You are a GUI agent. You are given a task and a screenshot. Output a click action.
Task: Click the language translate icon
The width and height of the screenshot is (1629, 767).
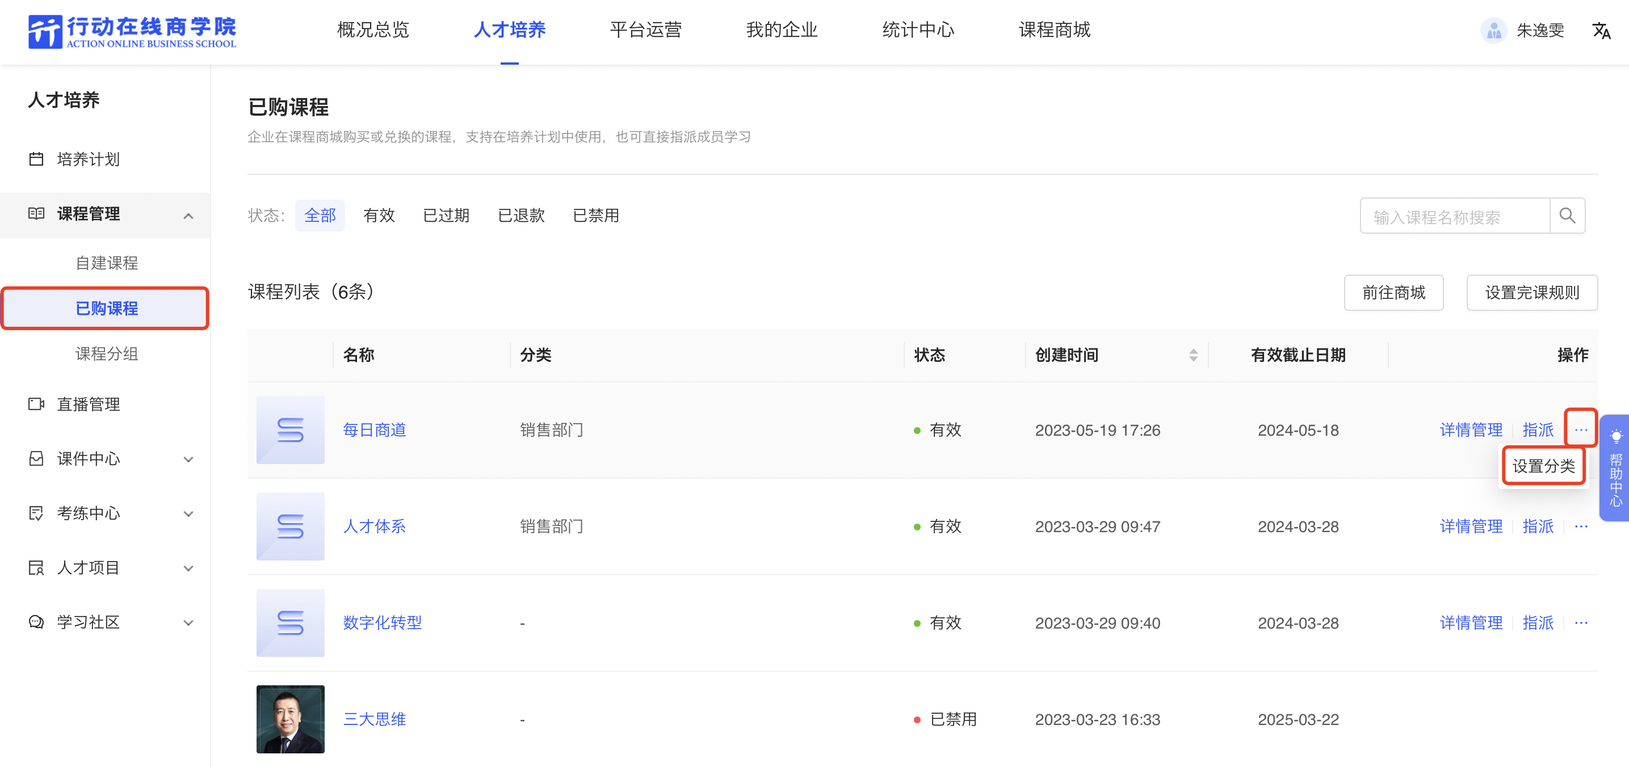tap(1601, 30)
